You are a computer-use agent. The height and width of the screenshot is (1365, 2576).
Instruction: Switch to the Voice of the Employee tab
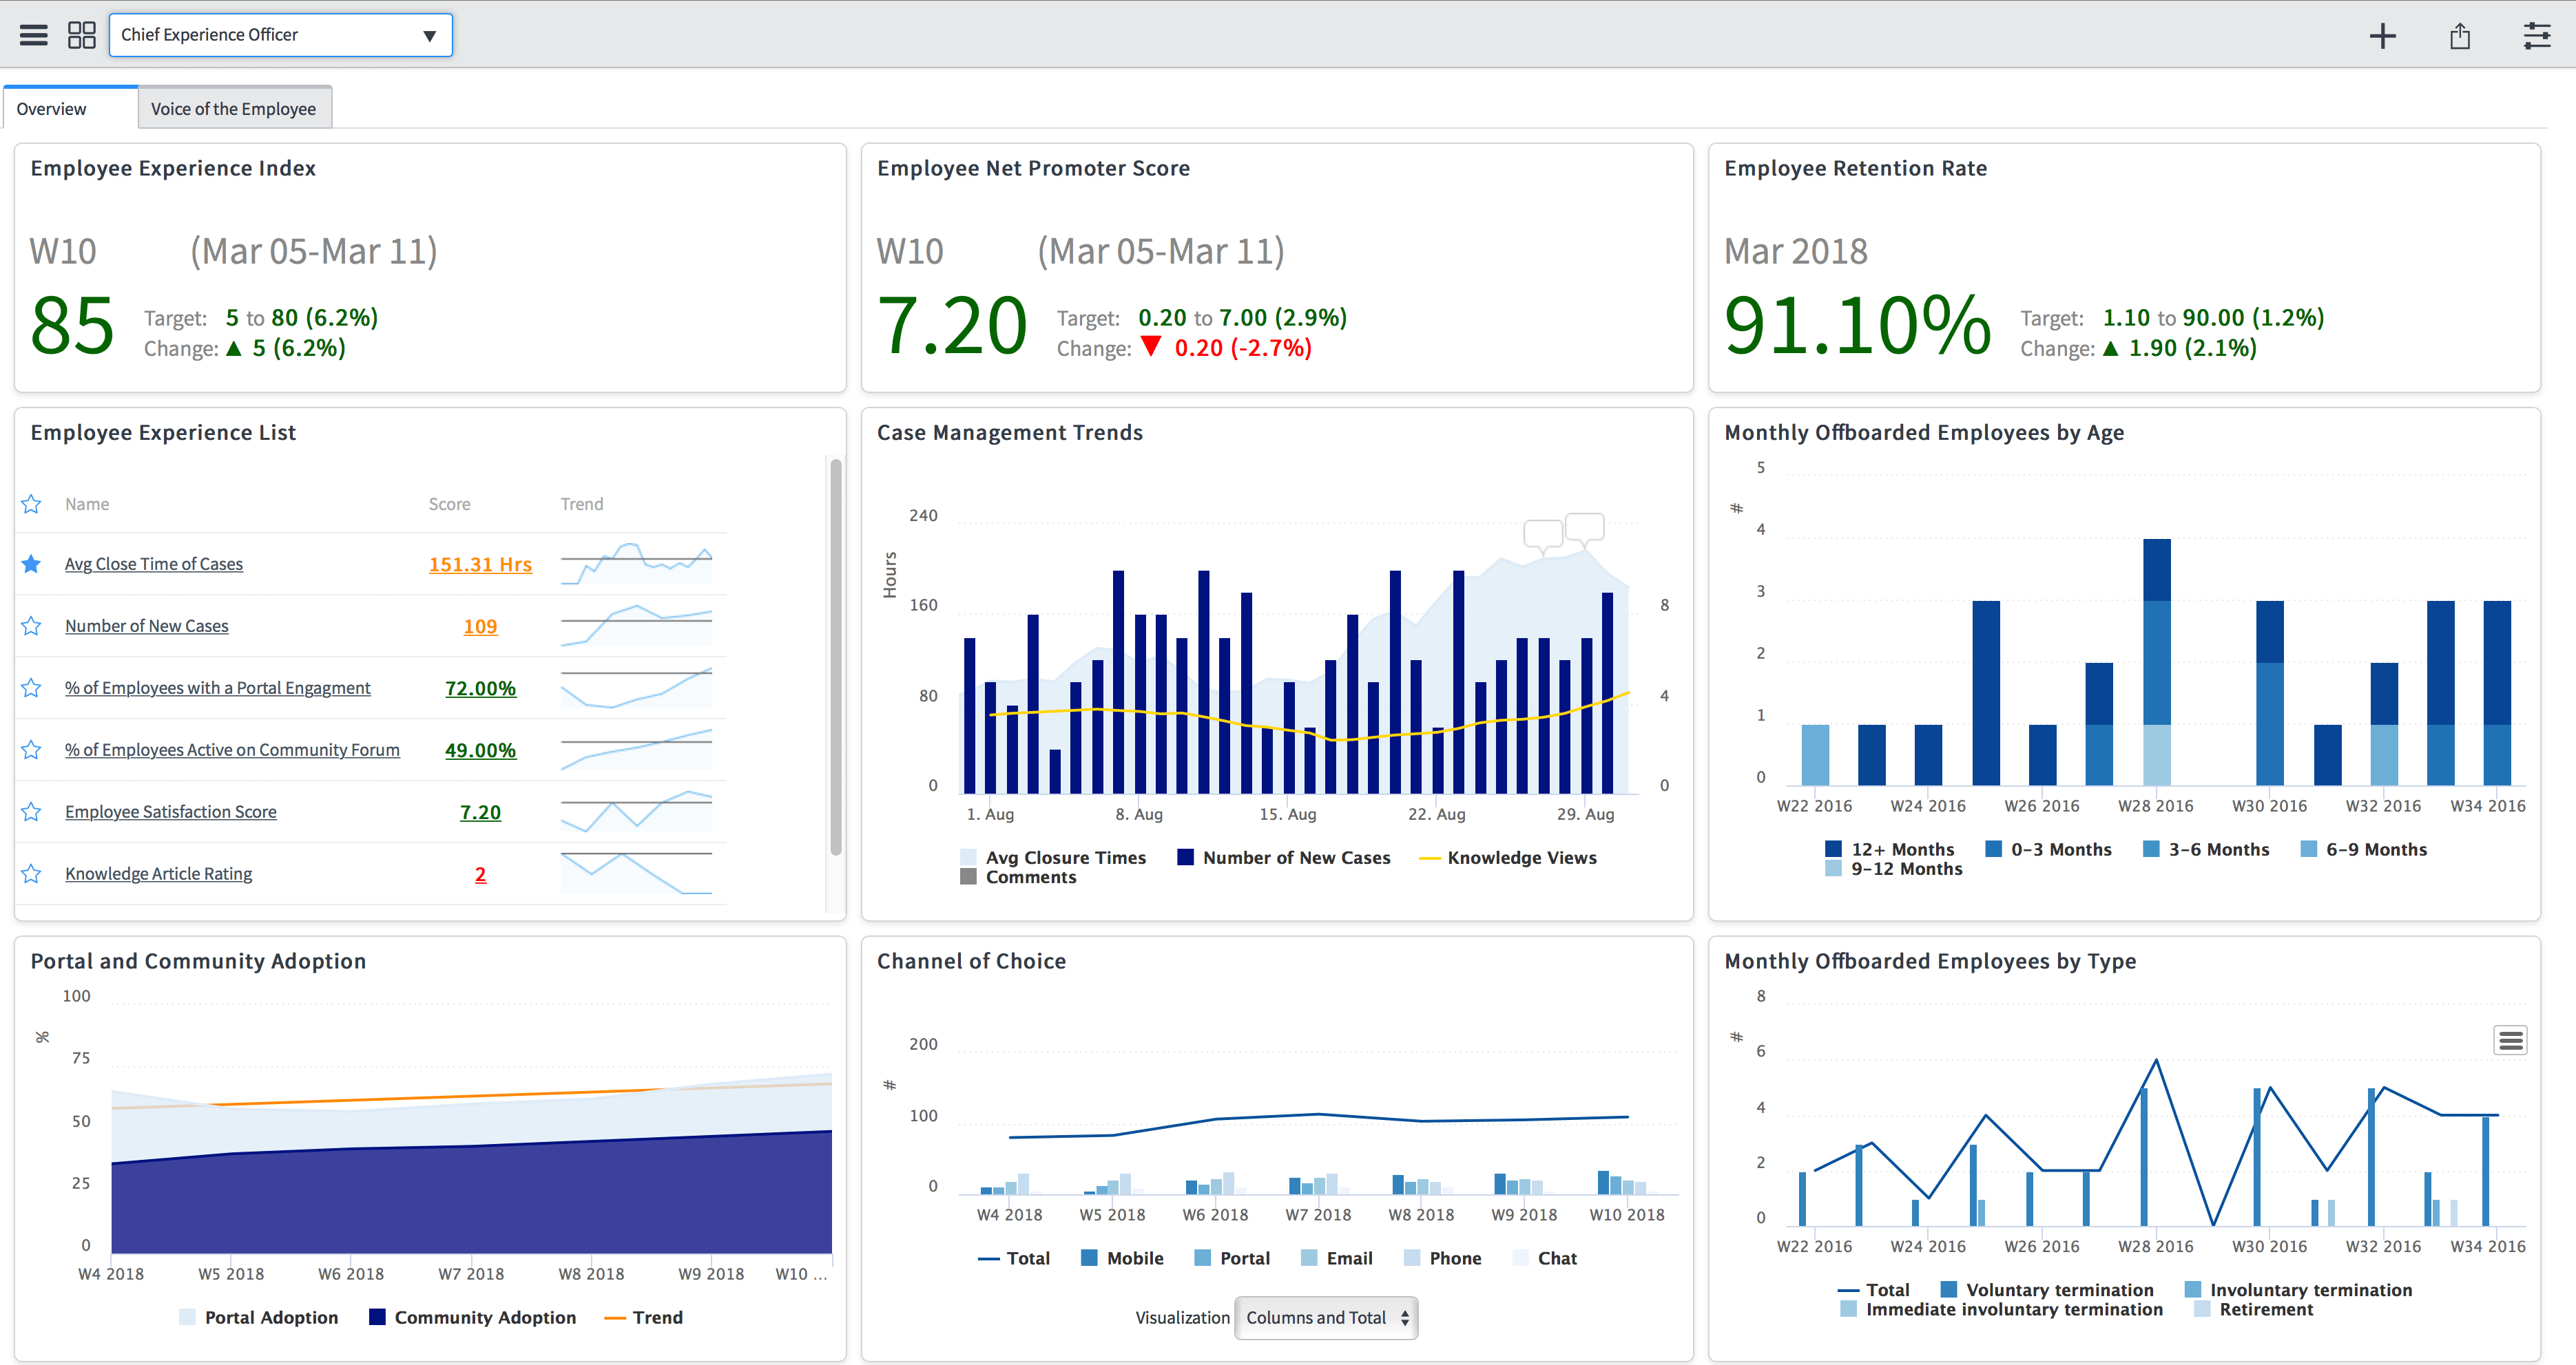pos(234,107)
